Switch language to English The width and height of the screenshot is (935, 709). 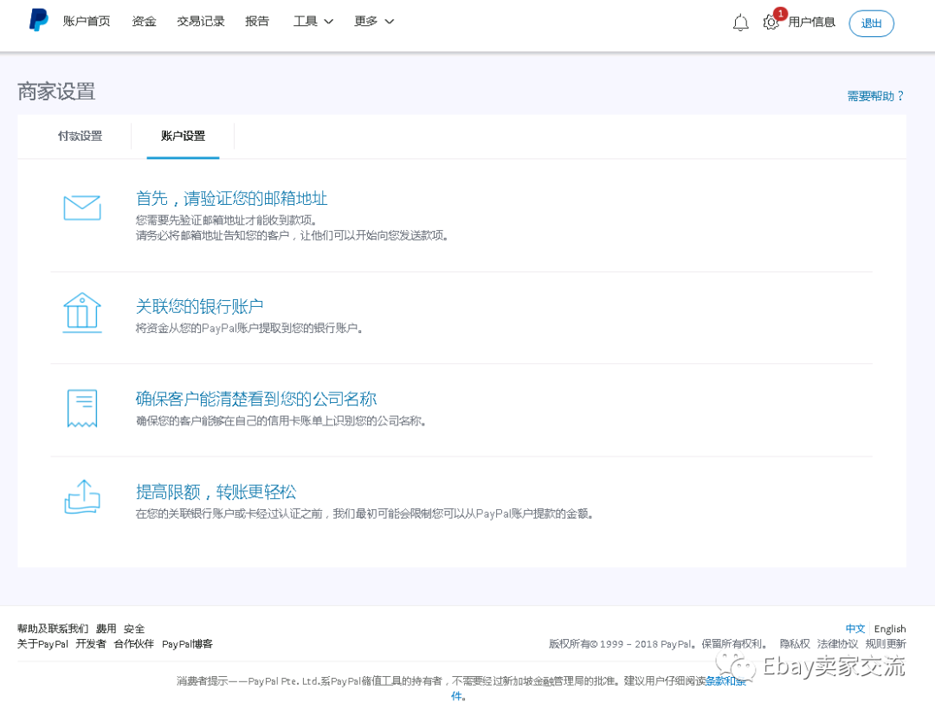pos(890,629)
